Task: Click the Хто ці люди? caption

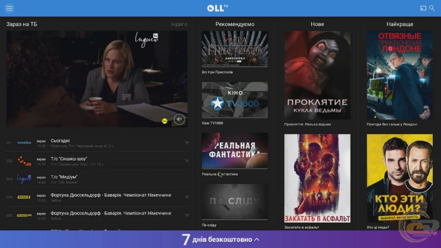Action: 378,227
